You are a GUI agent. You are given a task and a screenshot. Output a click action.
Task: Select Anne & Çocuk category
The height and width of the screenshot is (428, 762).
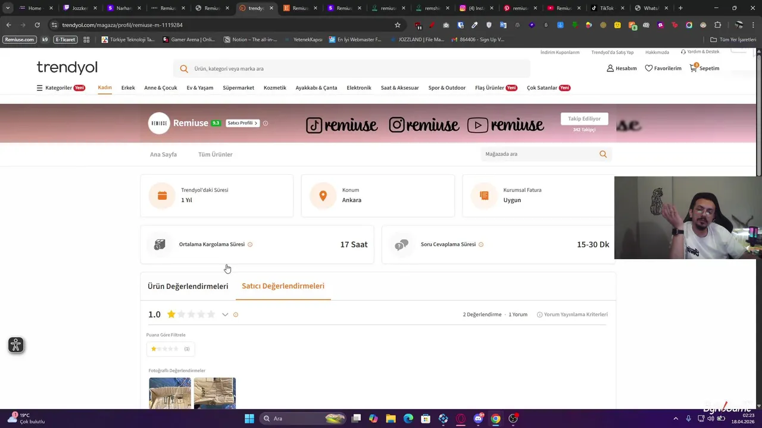[x=161, y=88]
